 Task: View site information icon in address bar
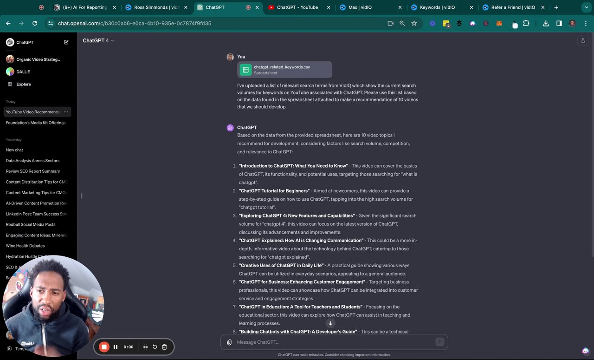pyautogui.click(x=51, y=23)
